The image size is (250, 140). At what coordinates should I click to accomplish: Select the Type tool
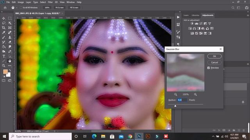[x=4, y=56]
